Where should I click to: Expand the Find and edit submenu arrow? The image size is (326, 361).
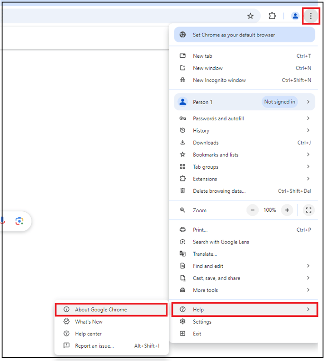308,266
